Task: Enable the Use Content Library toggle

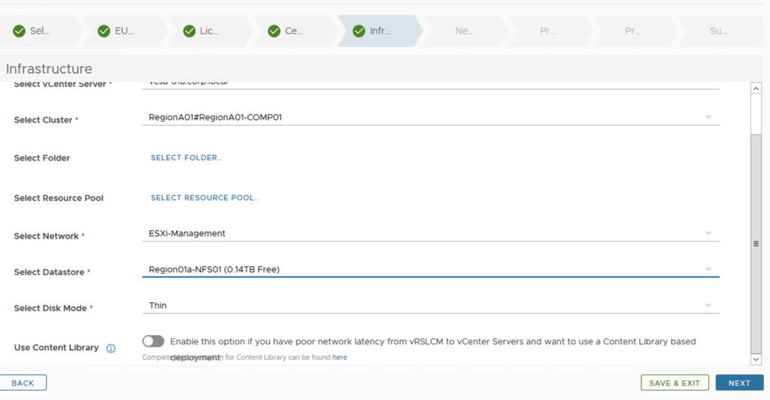Action: coord(153,341)
